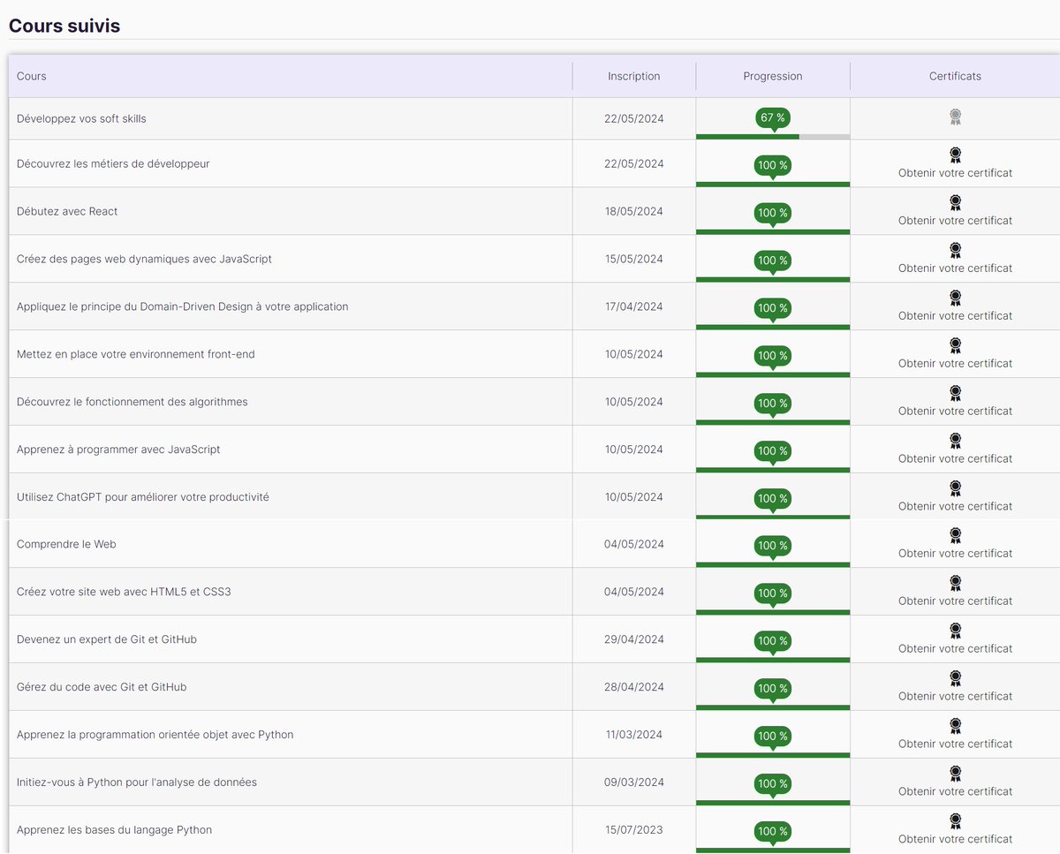Click certificate badge icon for Créez des pages web dynamiques

pos(955,251)
